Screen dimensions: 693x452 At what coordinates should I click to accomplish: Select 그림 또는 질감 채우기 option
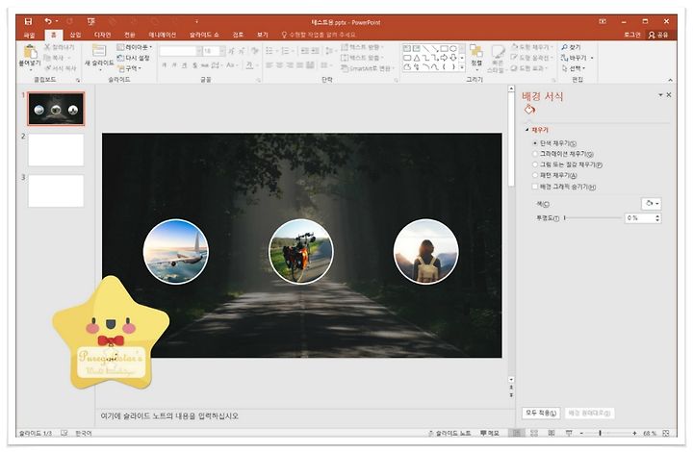[x=567, y=164]
